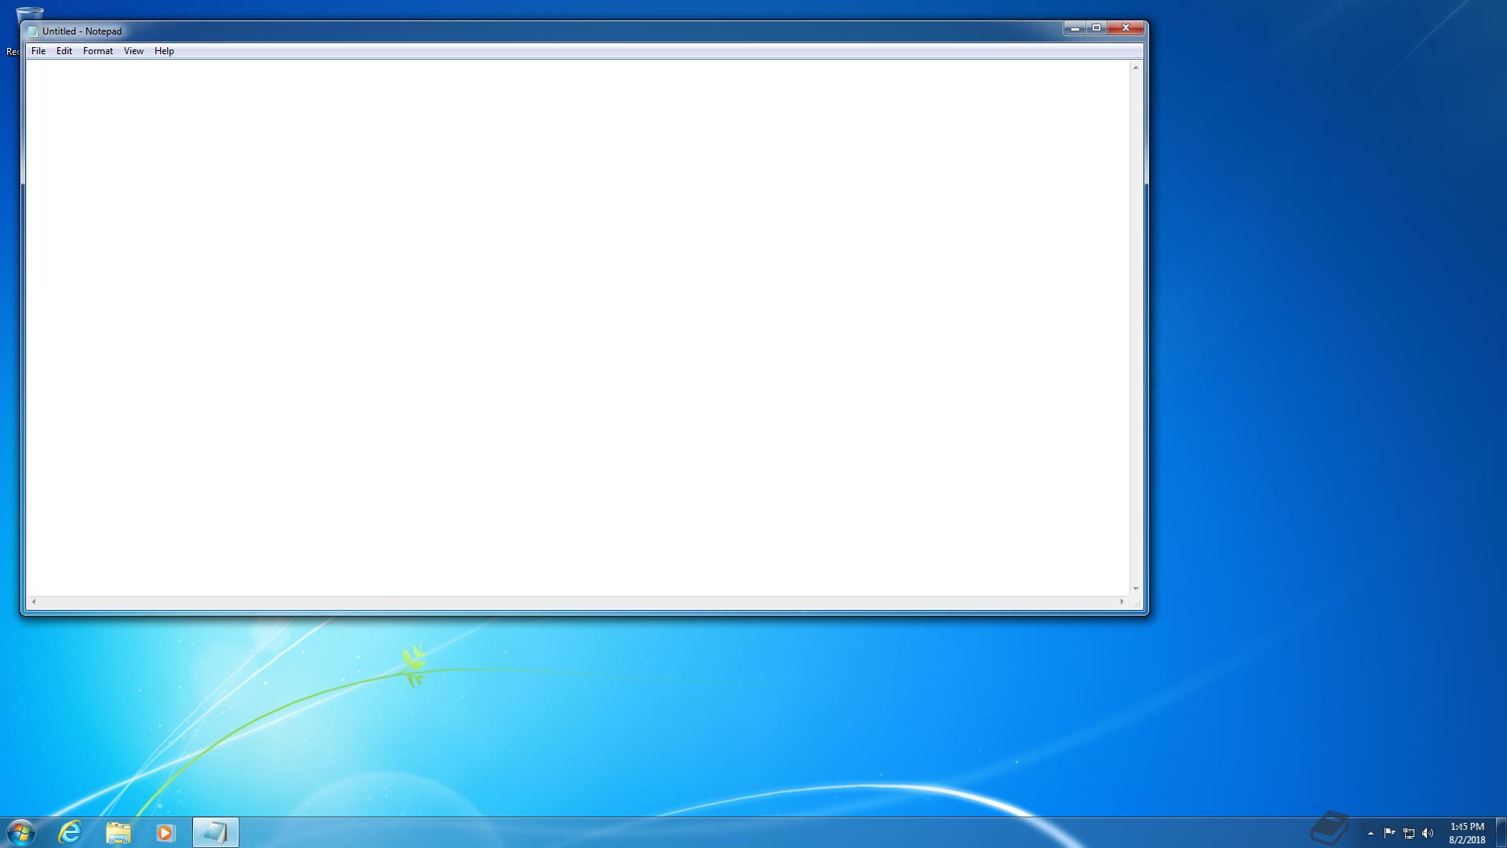This screenshot has height=848, width=1507.
Task: Open the Format menu
Action: pyautogui.click(x=98, y=51)
